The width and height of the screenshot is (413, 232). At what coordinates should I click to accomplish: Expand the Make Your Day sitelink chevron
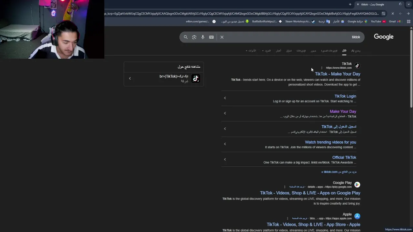click(x=225, y=113)
